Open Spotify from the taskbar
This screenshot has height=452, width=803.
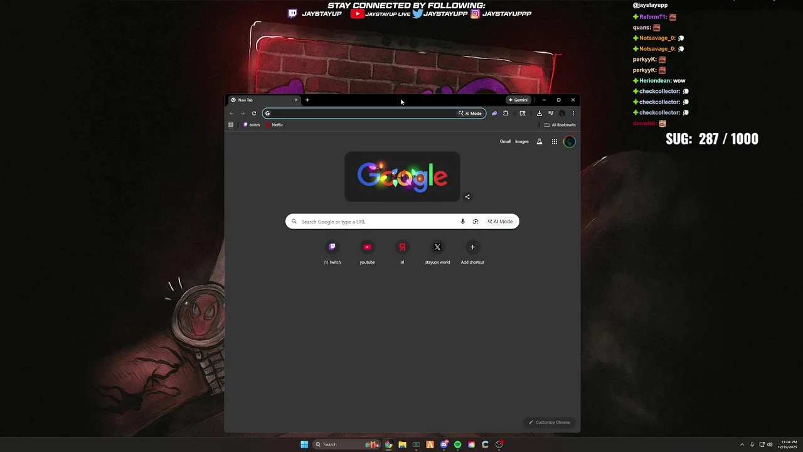pos(458,444)
